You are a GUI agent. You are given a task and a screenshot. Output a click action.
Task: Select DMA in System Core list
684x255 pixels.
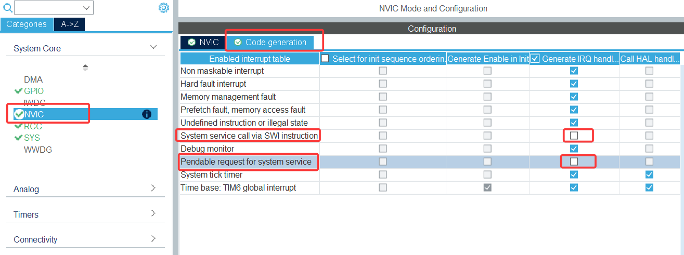click(x=33, y=79)
